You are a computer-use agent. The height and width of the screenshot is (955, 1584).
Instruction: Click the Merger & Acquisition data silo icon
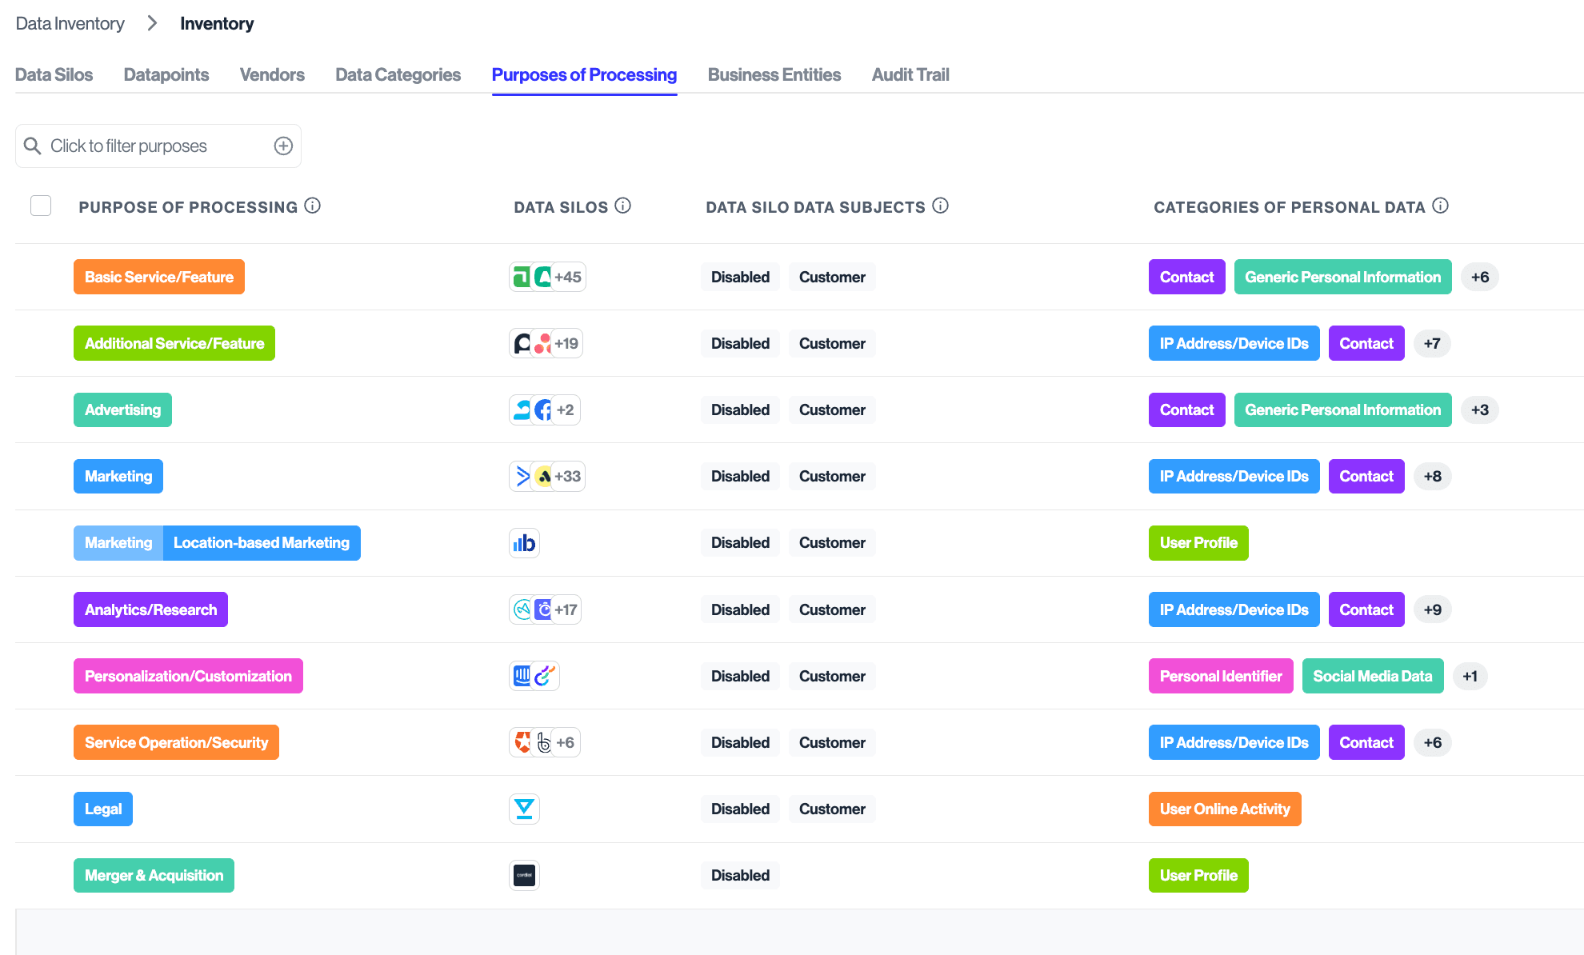tap(524, 875)
